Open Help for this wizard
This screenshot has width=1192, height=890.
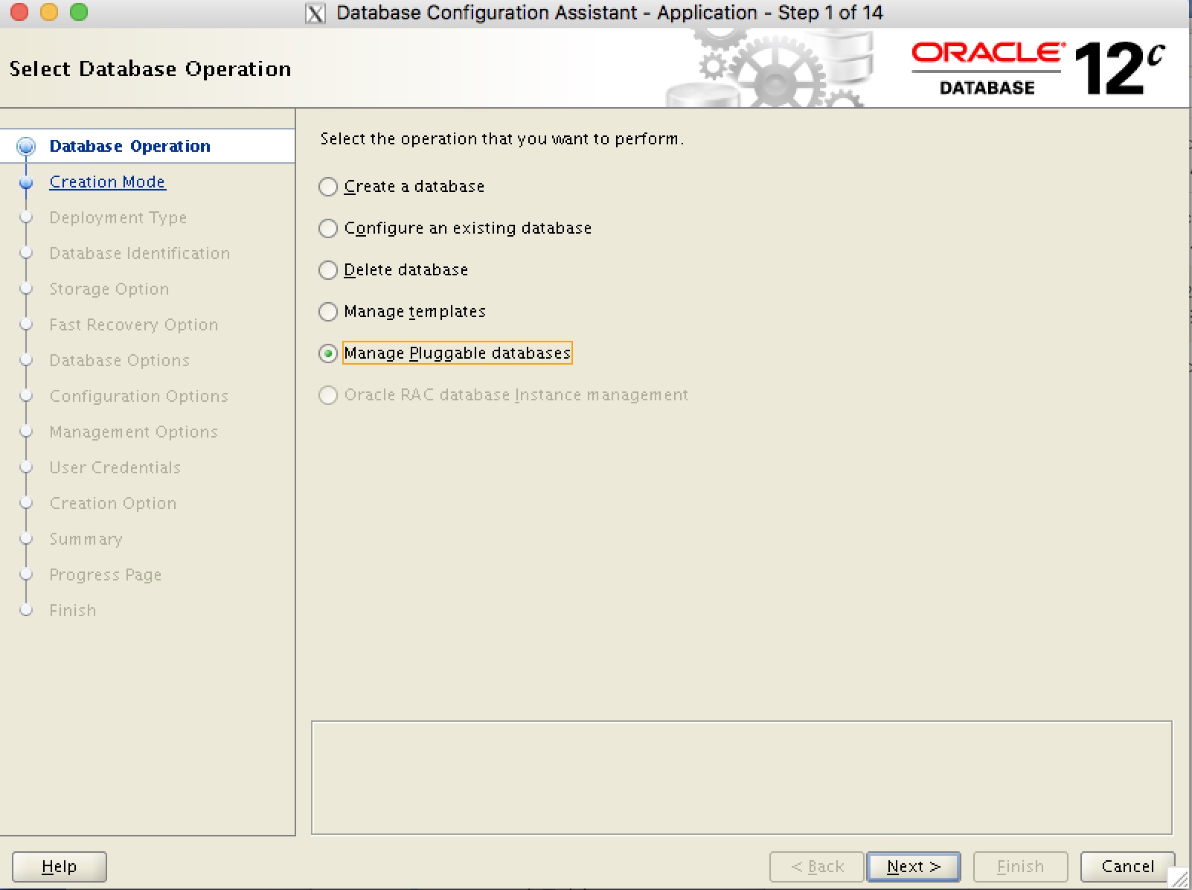click(x=59, y=866)
